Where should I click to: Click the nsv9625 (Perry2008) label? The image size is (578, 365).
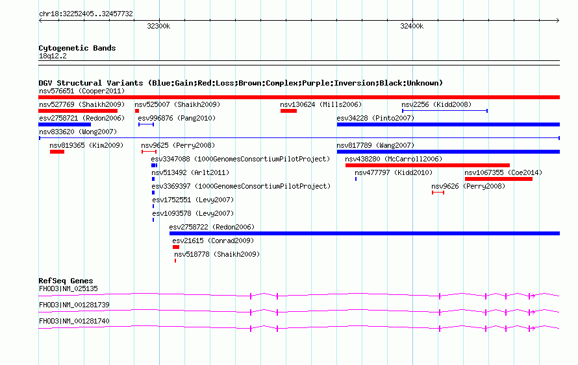pos(178,145)
